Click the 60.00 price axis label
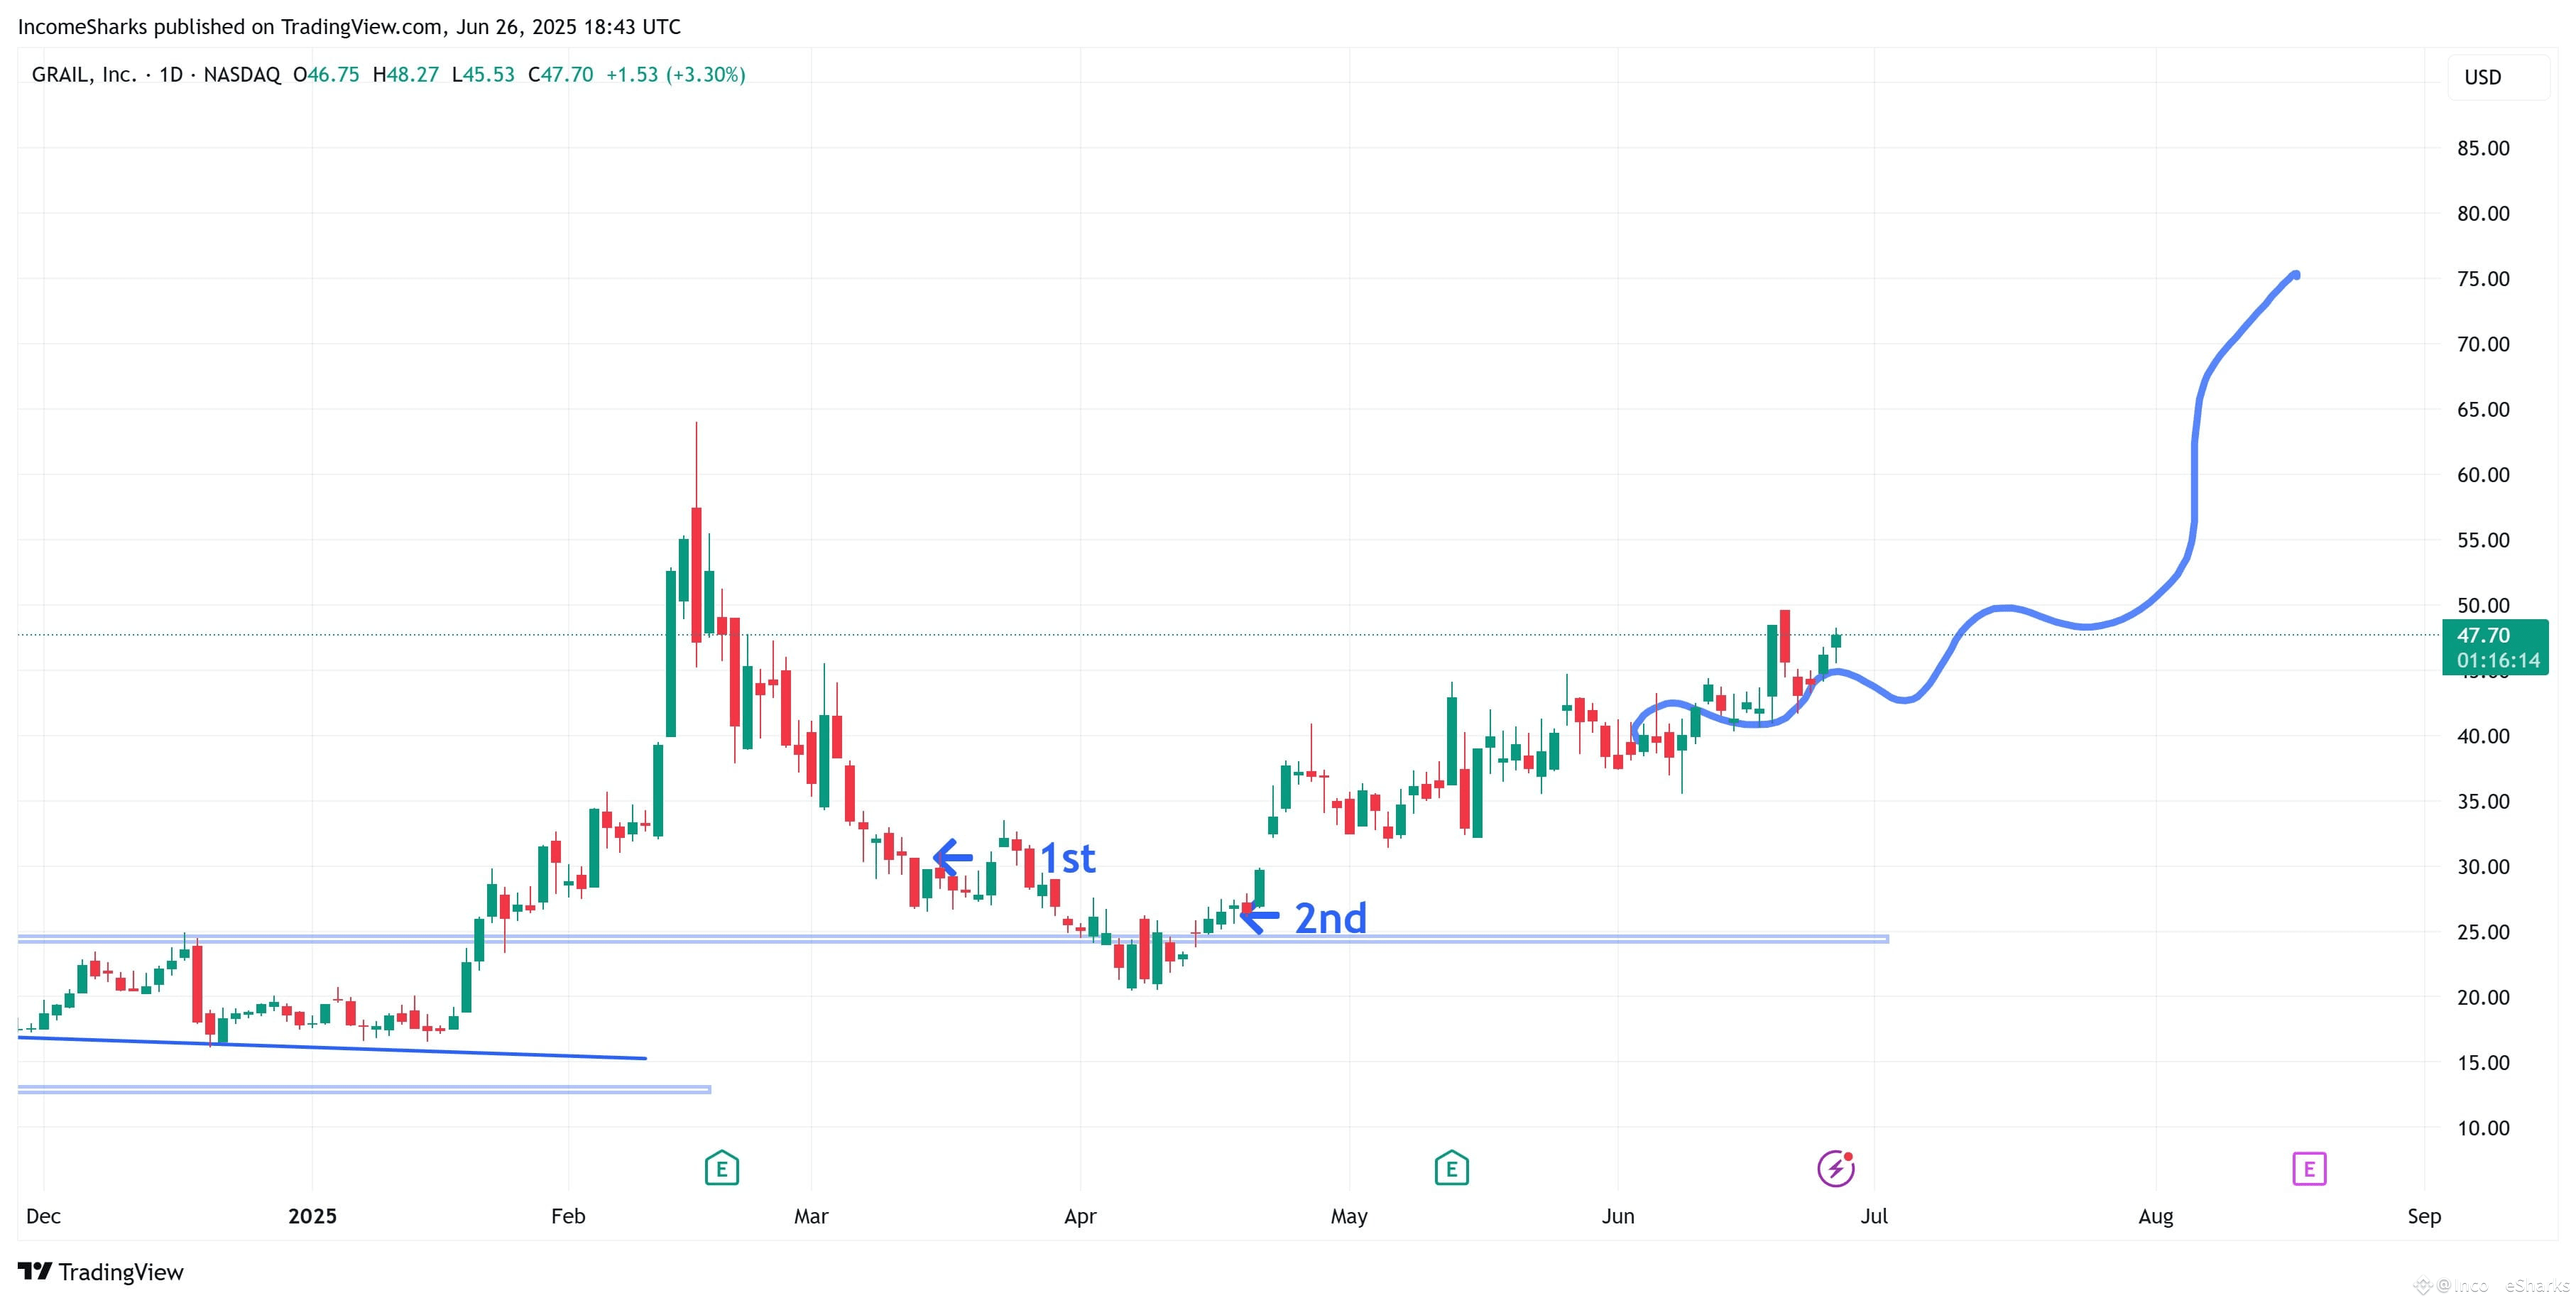 2483,475
